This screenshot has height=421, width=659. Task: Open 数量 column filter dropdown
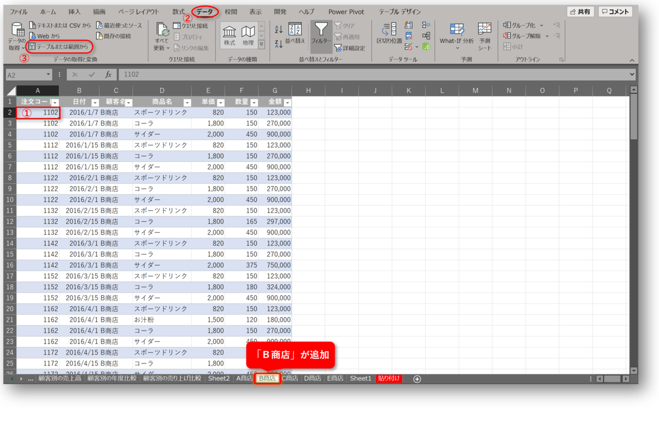(x=254, y=103)
